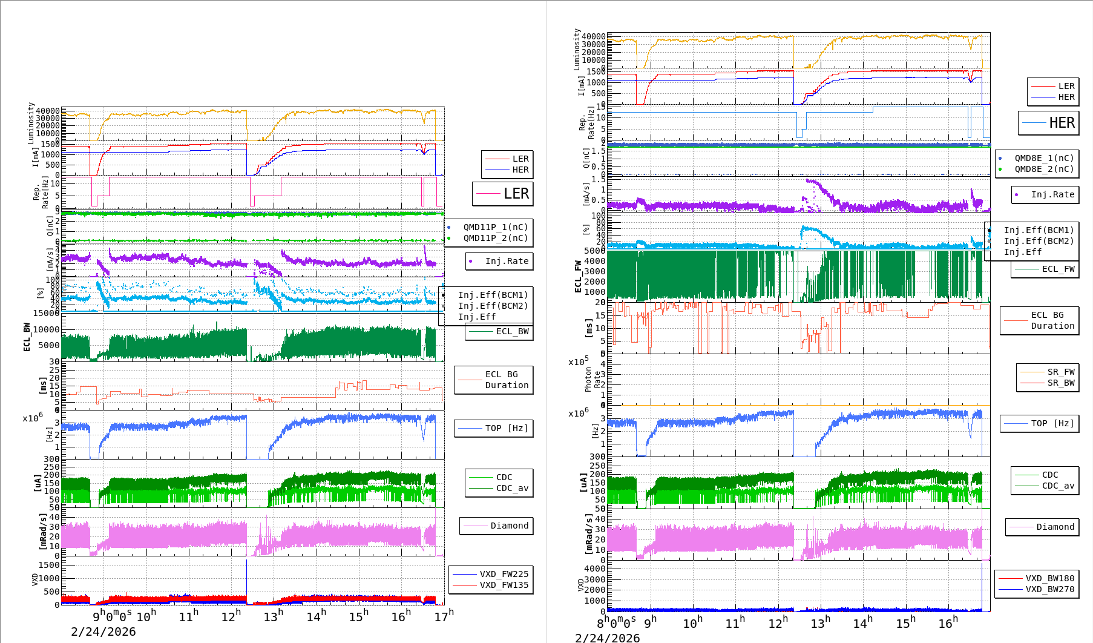Click the 17h time axis label
This screenshot has width=1093, height=643.
tap(444, 616)
